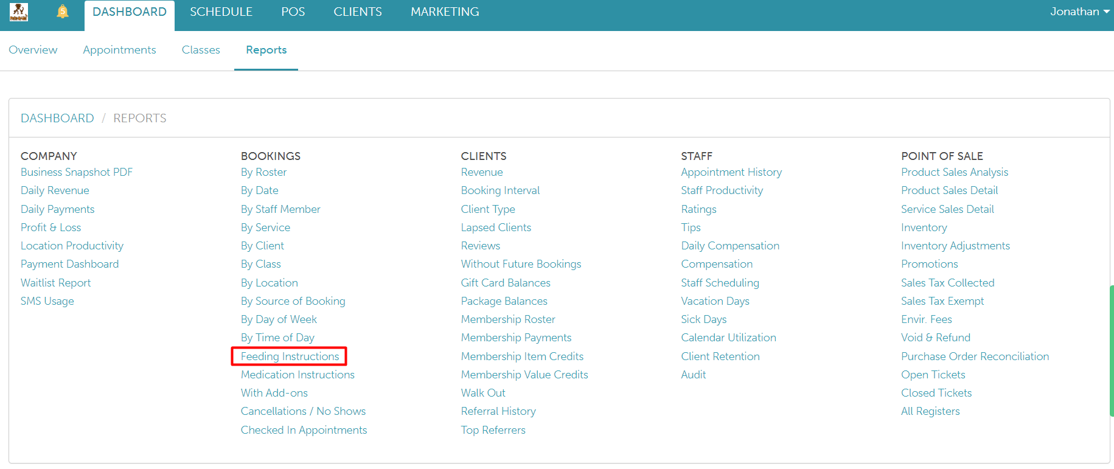Expand the Jonathan user dropdown

click(x=1080, y=12)
